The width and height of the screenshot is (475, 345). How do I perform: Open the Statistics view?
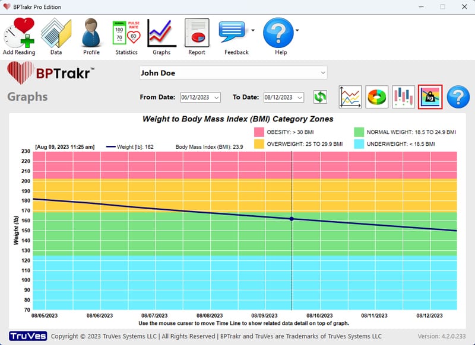(x=126, y=36)
